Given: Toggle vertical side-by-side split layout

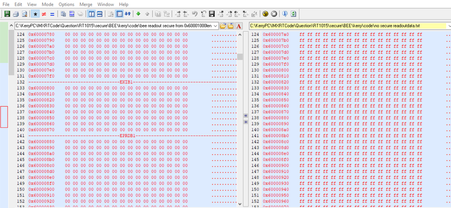Looking at the screenshot, I should (x=92, y=14).
